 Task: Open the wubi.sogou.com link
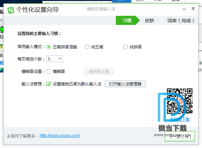tap(60, 136)
